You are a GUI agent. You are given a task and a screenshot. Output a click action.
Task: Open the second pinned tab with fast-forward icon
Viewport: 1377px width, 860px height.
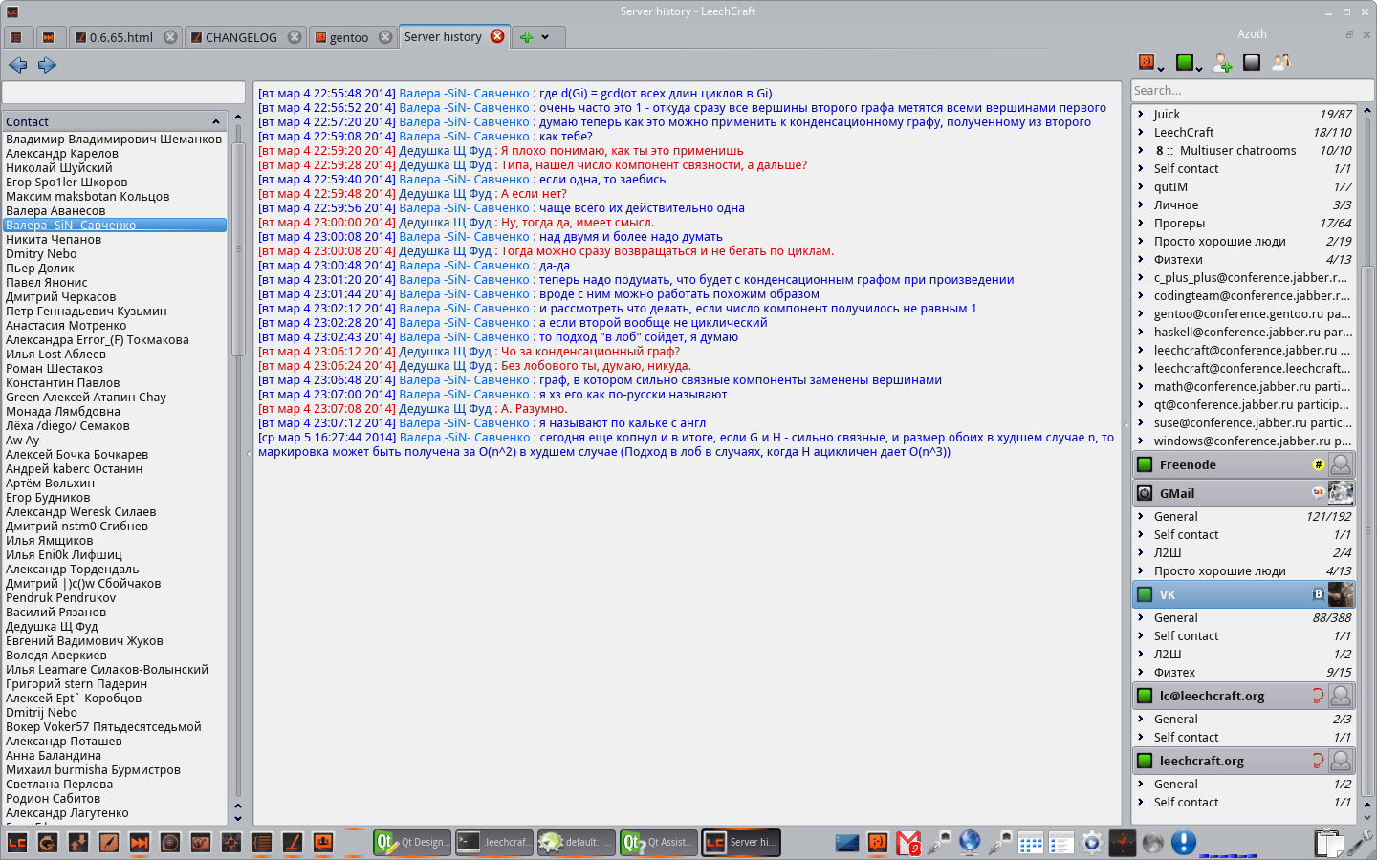tap(49, 37)
